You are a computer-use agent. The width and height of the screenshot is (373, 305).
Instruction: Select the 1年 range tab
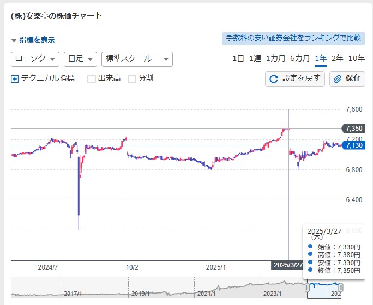click(x=321, y=58)
